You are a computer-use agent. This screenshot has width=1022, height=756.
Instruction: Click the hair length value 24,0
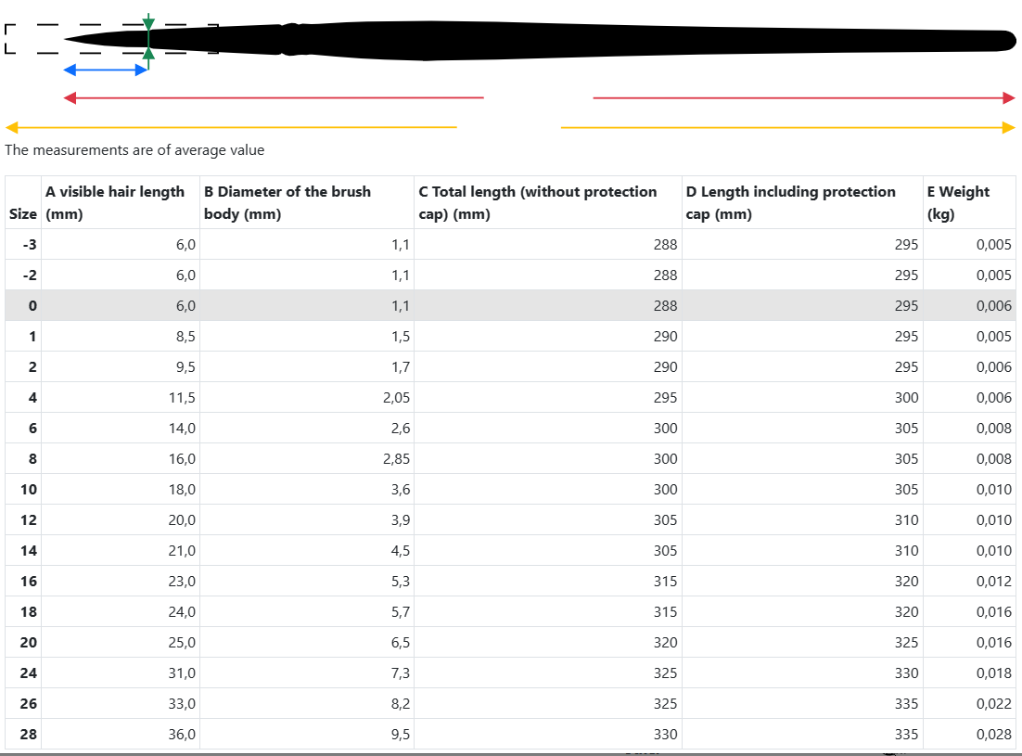click(x=182, y=612)
